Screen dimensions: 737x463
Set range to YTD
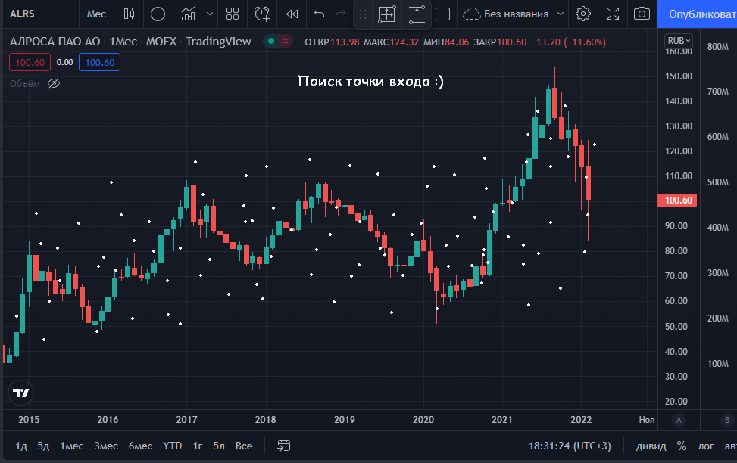click(x=172, y=446)
